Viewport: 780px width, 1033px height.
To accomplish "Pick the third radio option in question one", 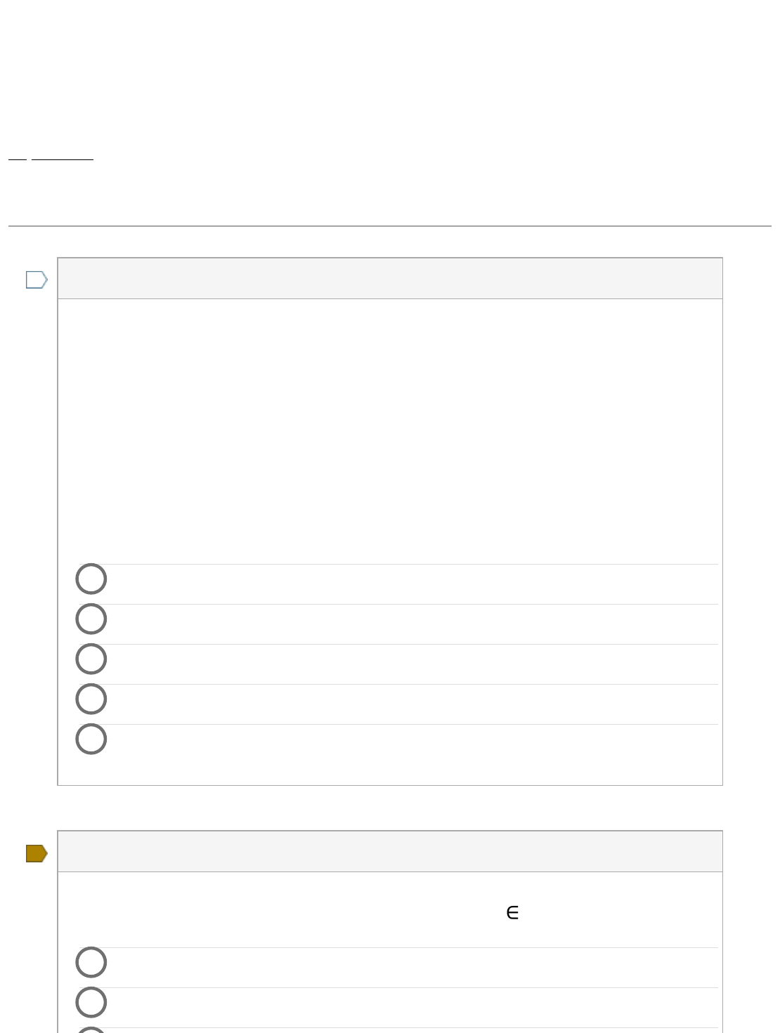I will [91, 659].
